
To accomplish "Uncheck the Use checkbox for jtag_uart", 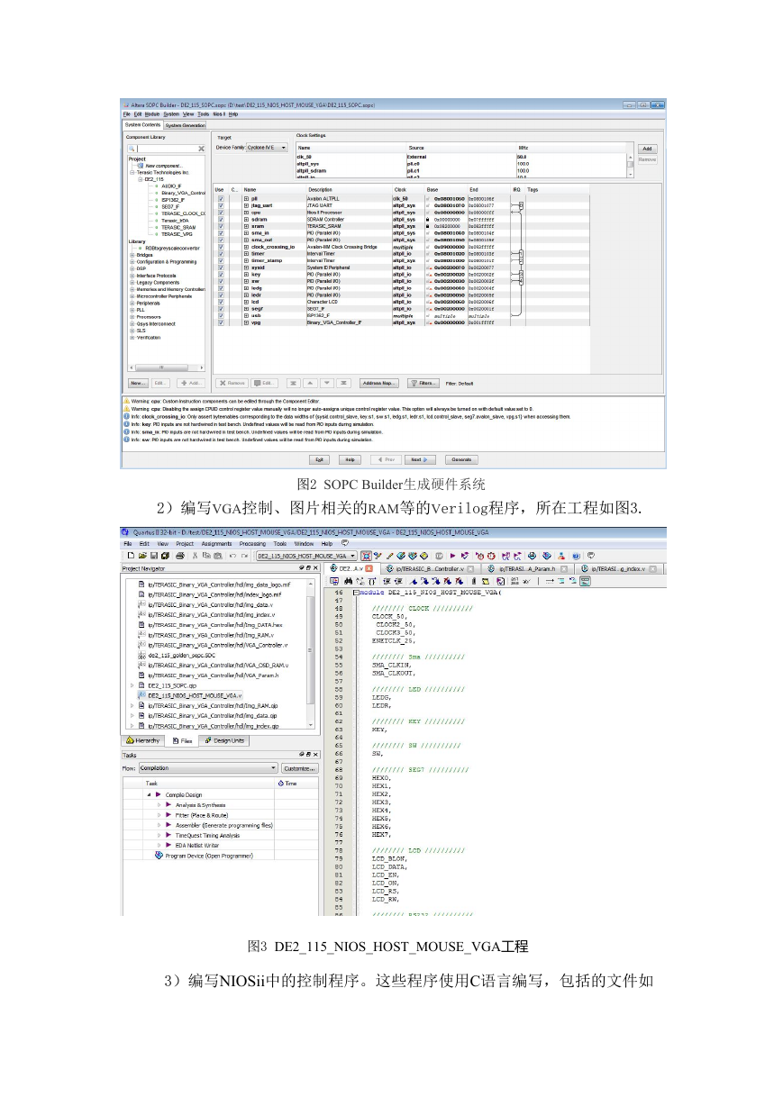I will [x=221, y=204].
